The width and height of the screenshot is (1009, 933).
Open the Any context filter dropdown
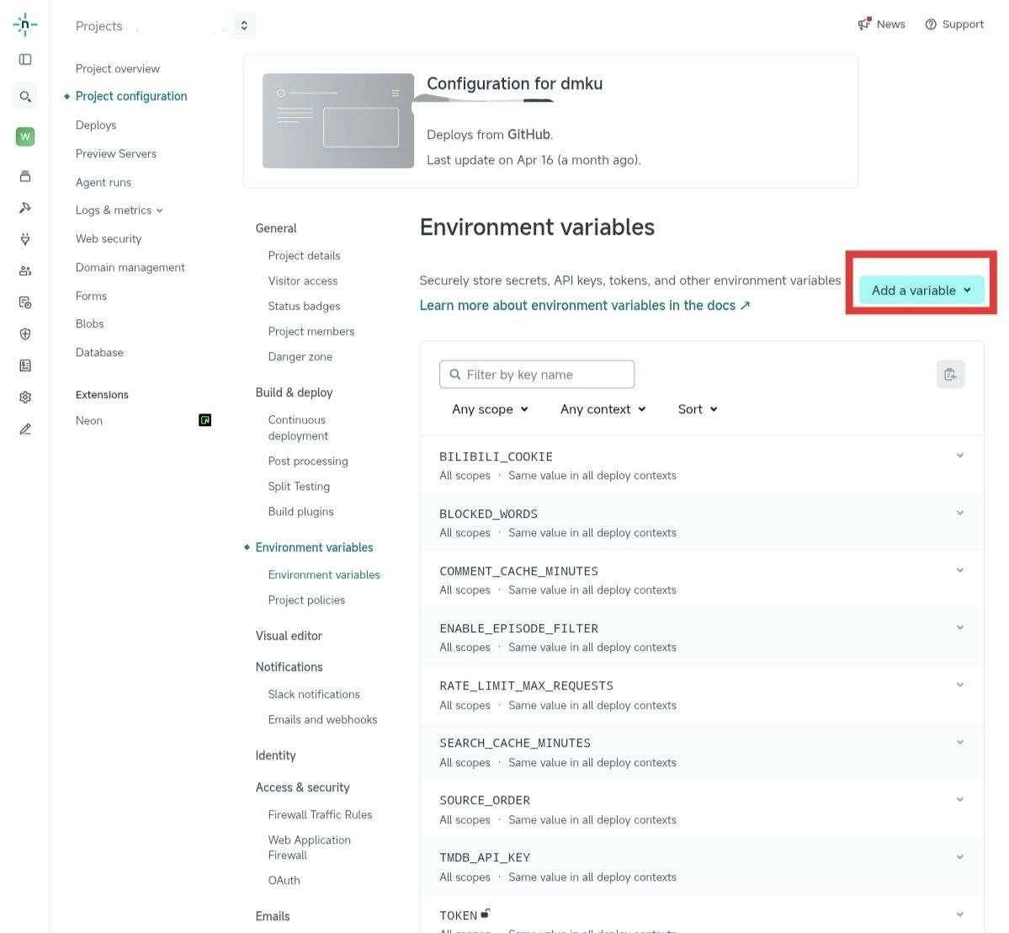[x=603, y=409]
